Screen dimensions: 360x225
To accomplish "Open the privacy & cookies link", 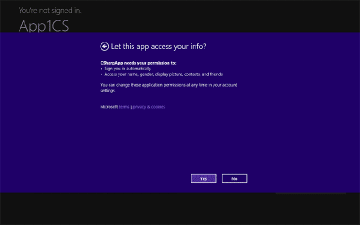I will [148, 107].
